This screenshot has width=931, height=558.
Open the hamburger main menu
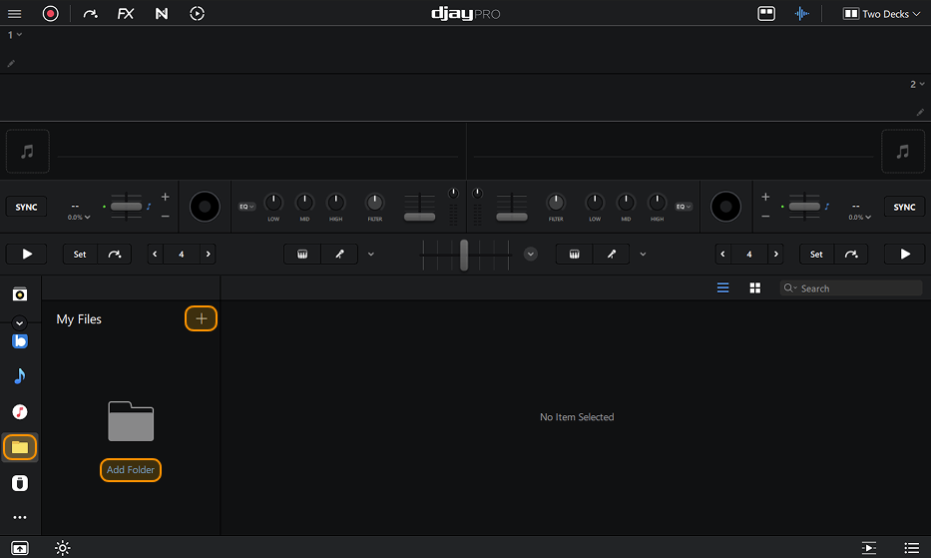14,13
